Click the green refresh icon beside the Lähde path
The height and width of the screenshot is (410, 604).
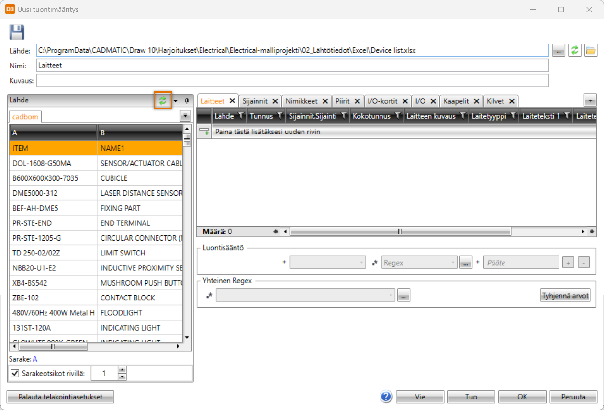(x=575, y=50)
